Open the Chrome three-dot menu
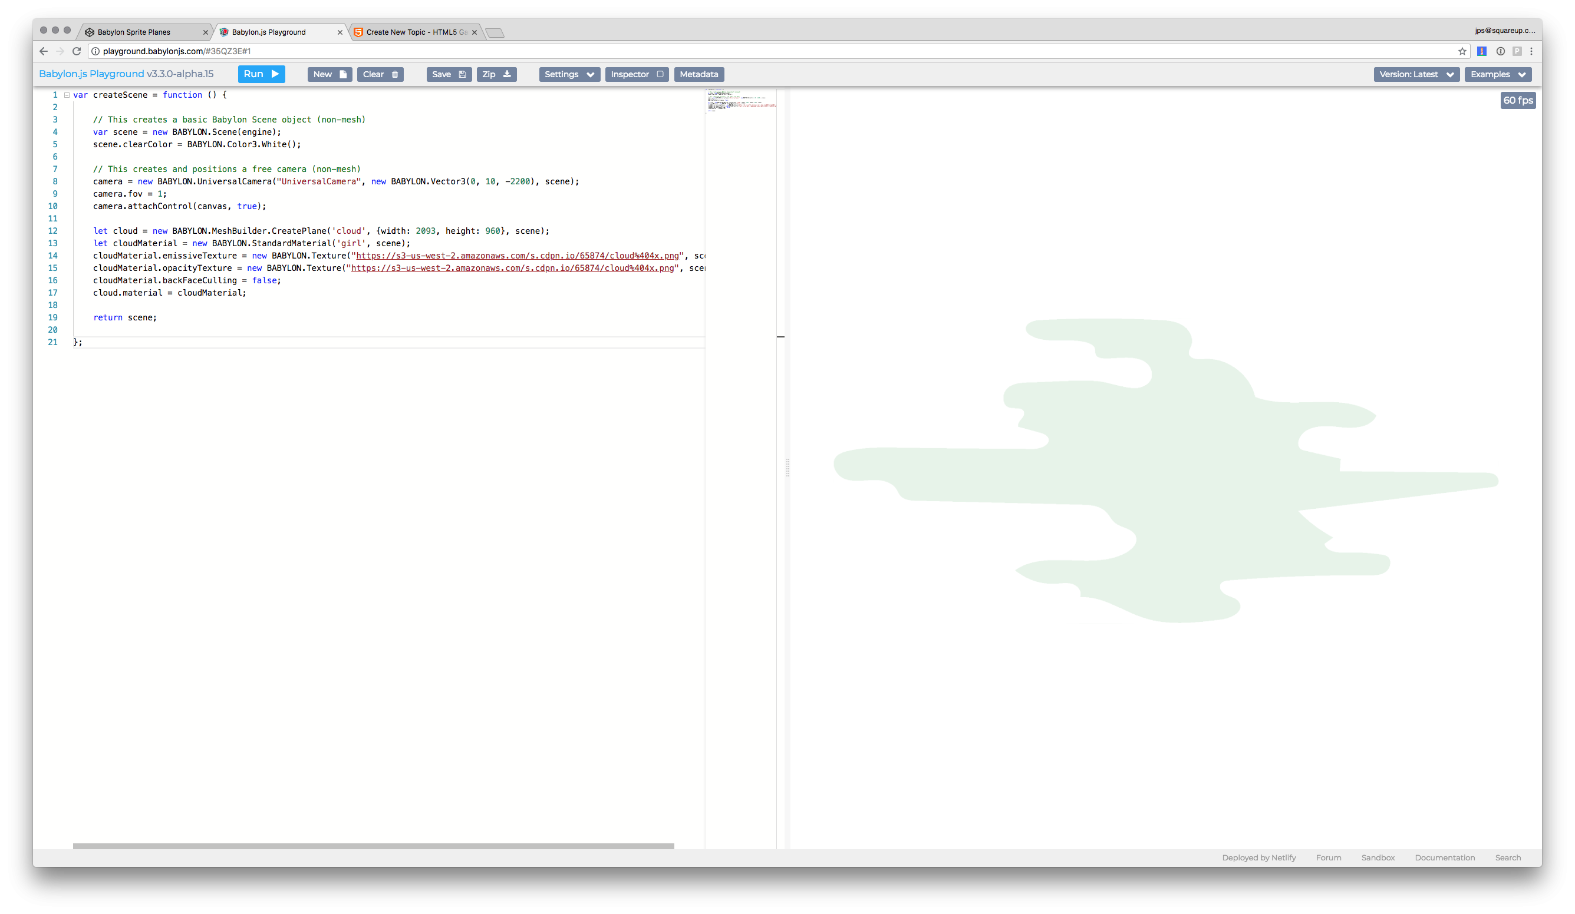The height and width of the screenshot is (914, 1575). coord(1531,51)
